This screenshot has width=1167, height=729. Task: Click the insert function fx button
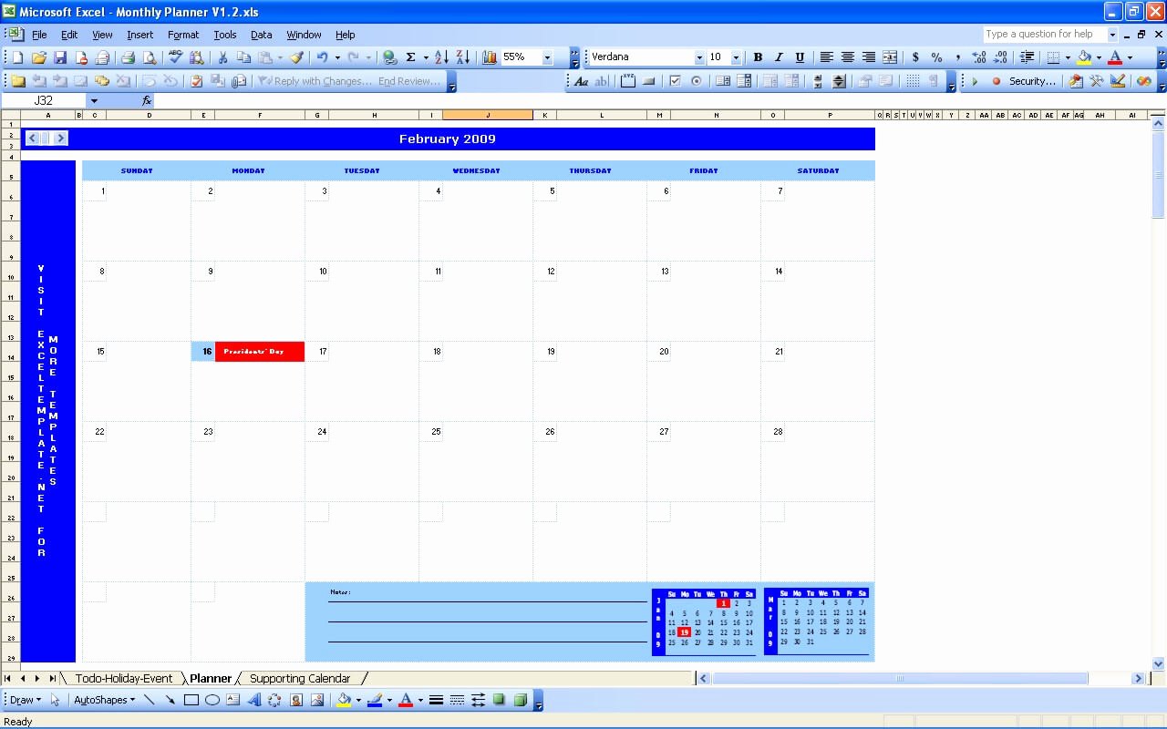(x=147, y=101)
